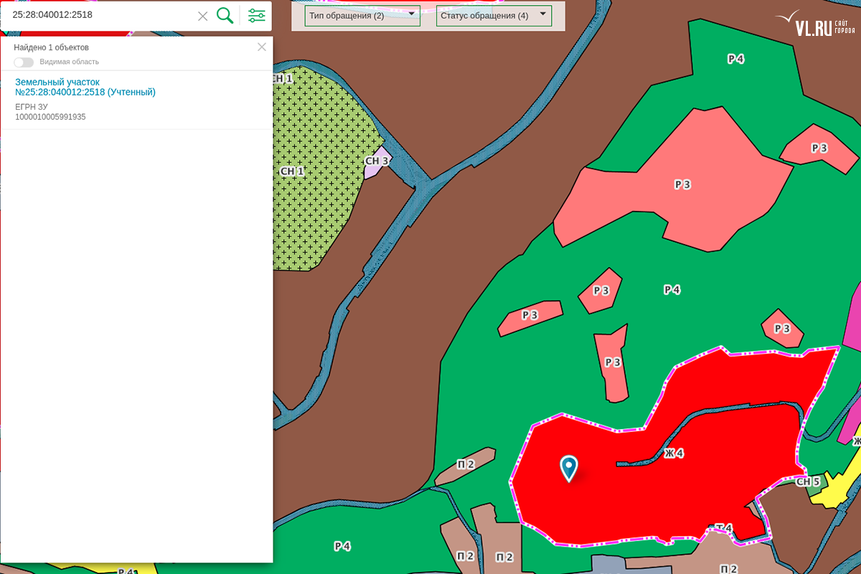Viewport: 861px width, 574px height.
Task: Click the СН 5 zone label
Action: (808, 481)
